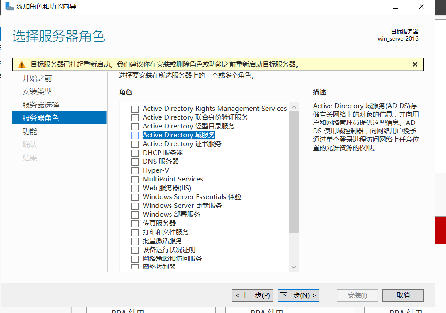Click the roles list scroll up arrow
This screenshot has height=313, width=446.
click(x=294, y=107)
